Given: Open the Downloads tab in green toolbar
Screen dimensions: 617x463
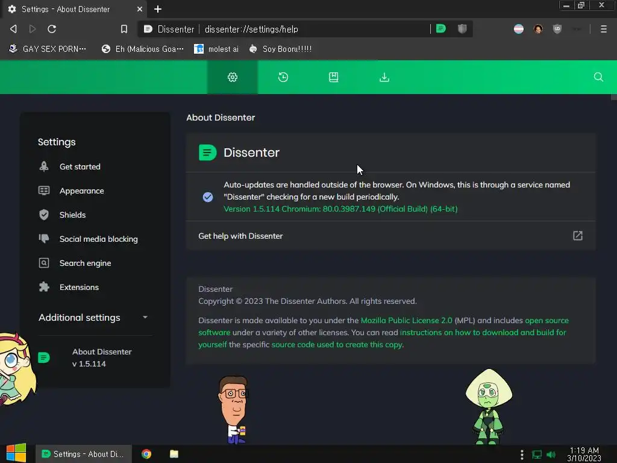Looking at the screenshot, I should coord(384,77).
